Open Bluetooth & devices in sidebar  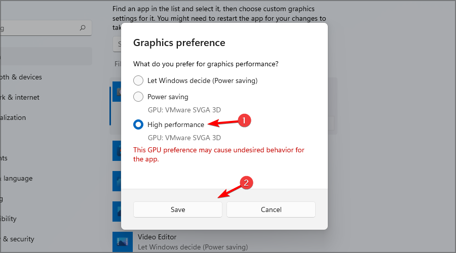(x=21, y=77)
